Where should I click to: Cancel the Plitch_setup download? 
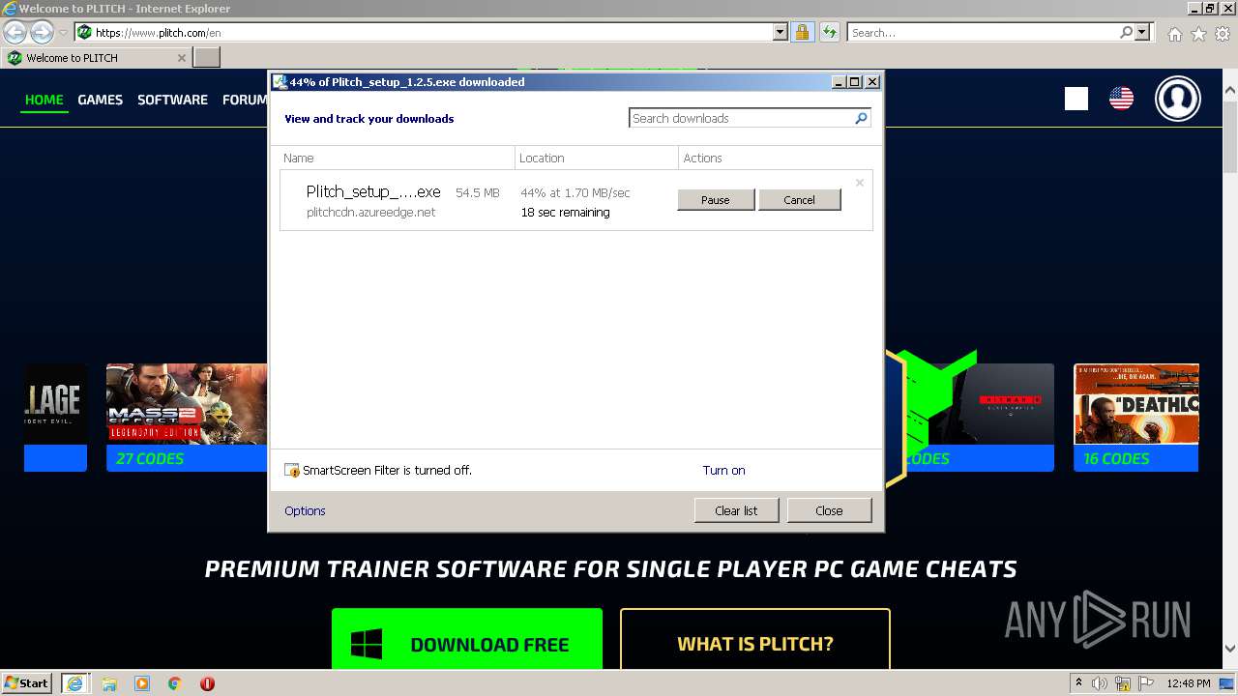click(x=799, y=200)
